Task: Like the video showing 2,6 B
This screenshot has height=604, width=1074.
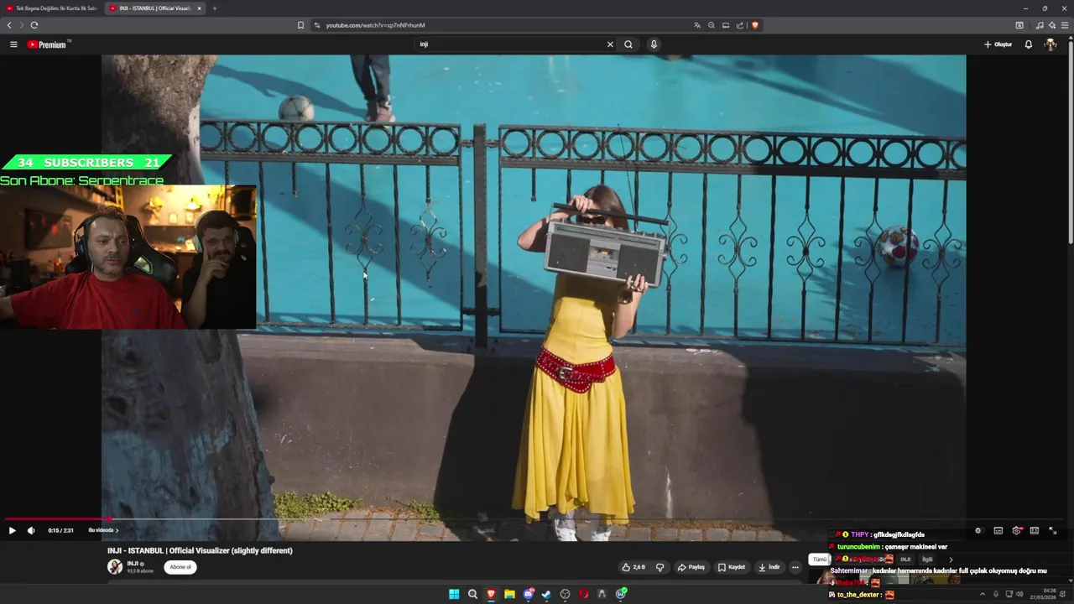Action: (x=633, y=567)
